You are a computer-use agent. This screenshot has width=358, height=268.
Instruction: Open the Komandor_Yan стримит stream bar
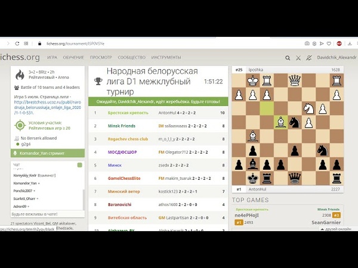(48, 153)
